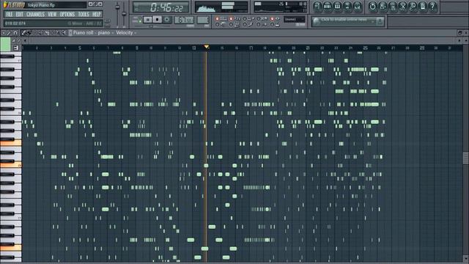The image size is (469, 264).
Task: Pause playback with the transport pause button
Action: (x=147, y=20)
